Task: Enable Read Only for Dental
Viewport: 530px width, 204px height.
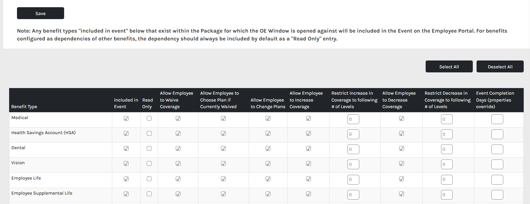Action: pos(149,149)
